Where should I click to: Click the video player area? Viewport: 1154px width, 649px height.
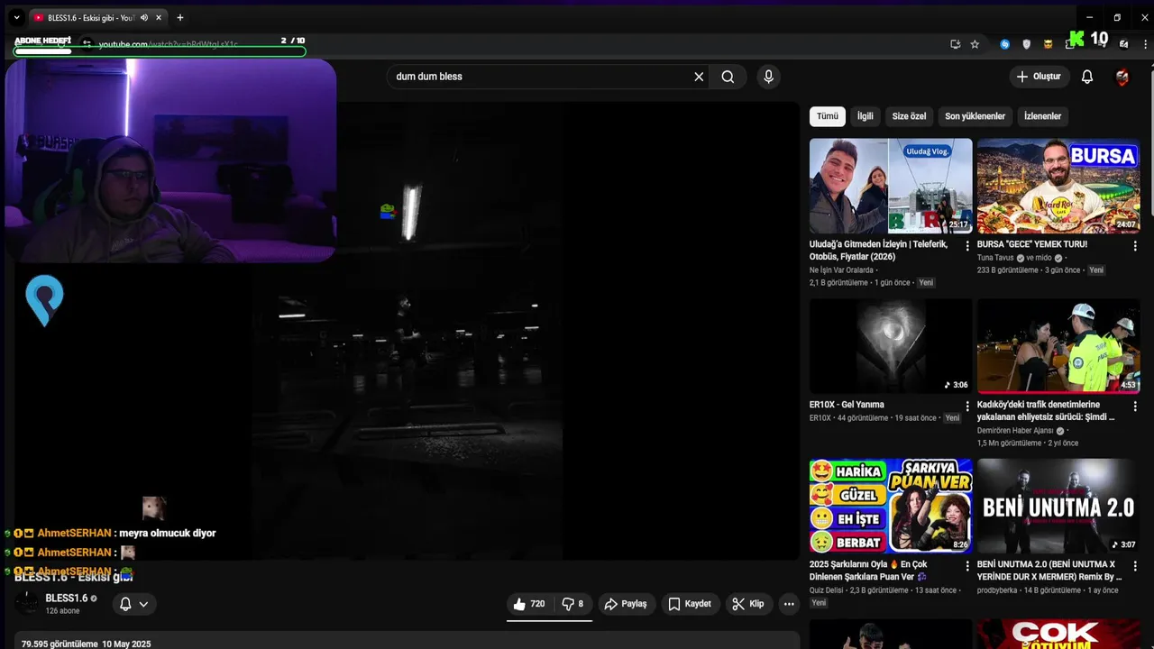(x=408, y=330)
